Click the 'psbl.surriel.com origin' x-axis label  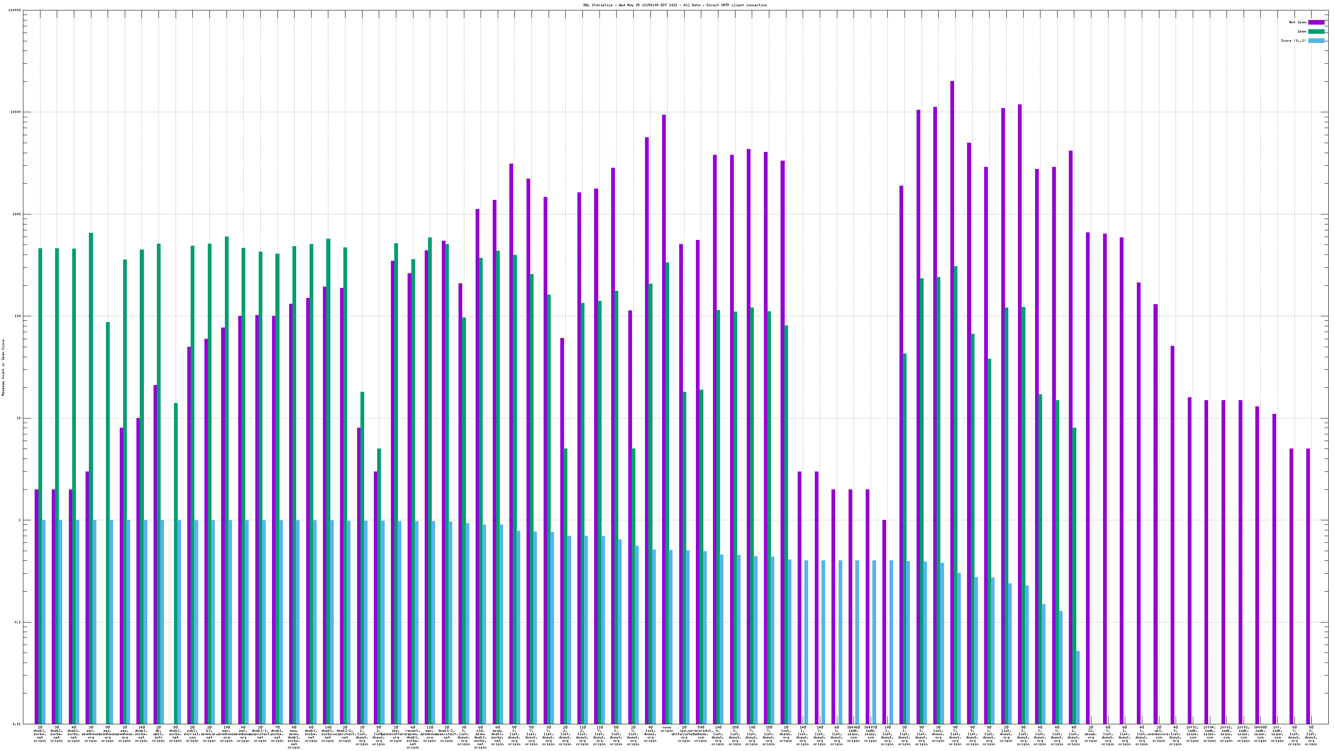coord(192,734)
